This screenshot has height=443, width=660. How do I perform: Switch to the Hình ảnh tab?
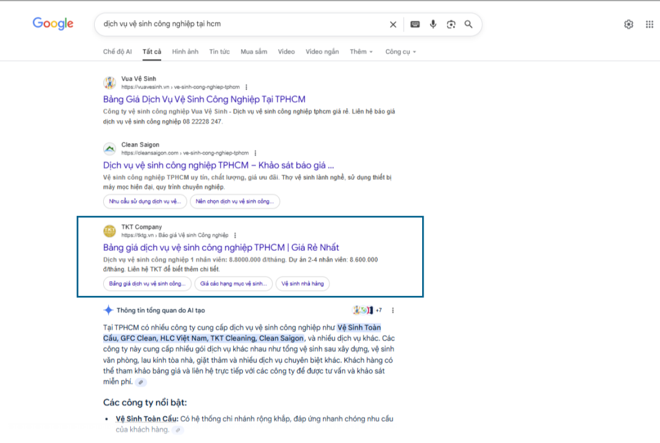[185, 52]
